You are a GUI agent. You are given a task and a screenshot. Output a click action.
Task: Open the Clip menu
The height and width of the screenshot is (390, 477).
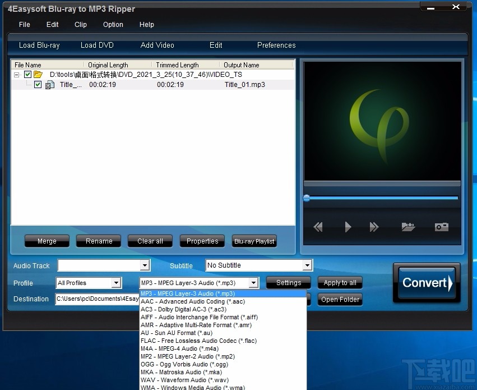pos(80,24)
